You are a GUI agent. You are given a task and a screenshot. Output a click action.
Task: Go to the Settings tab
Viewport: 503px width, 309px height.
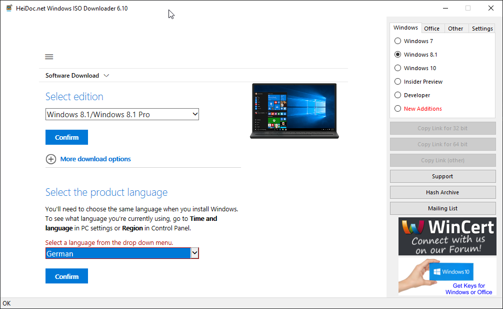tap(482, 29)
